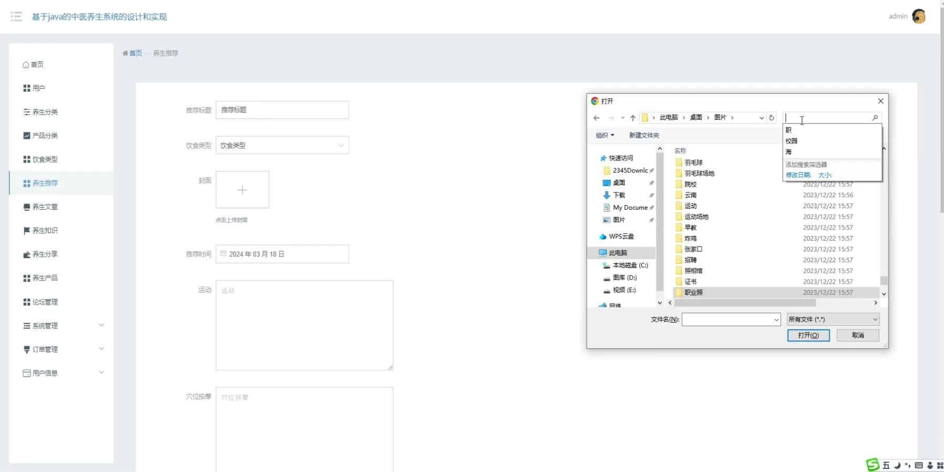Click the 打开(O) button
This screenshot has height=472, width=944.
[x=808, y=335]
